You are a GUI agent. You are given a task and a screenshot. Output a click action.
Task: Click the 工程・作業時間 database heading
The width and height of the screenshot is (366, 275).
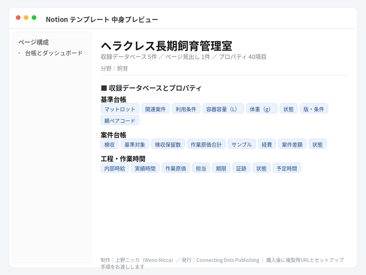point(123,159)
